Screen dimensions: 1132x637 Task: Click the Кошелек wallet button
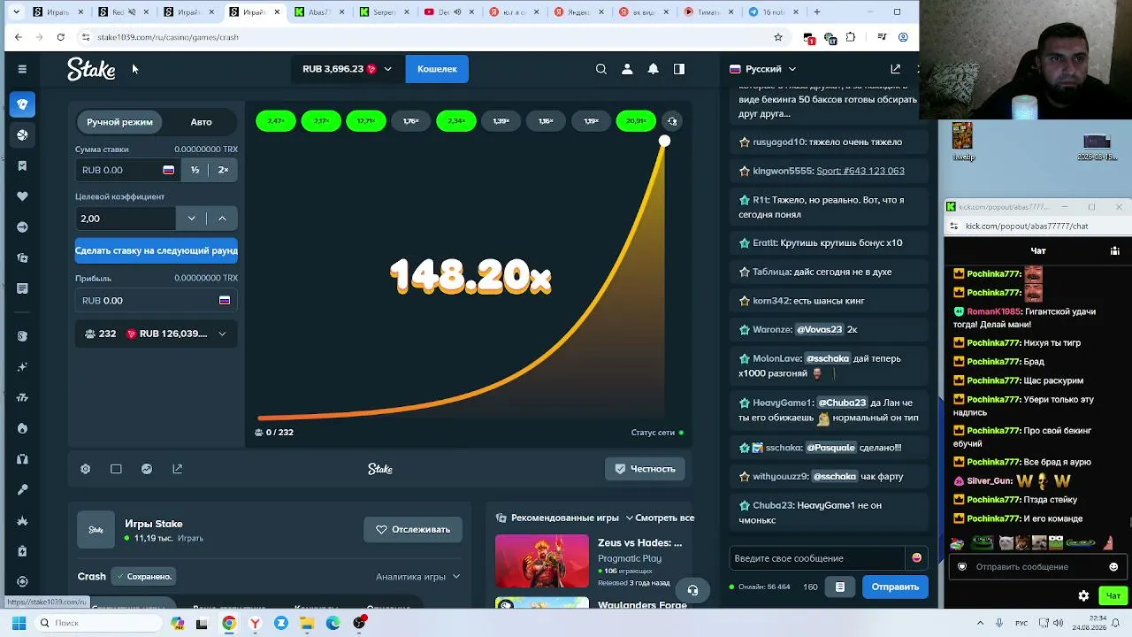point(437,69)
